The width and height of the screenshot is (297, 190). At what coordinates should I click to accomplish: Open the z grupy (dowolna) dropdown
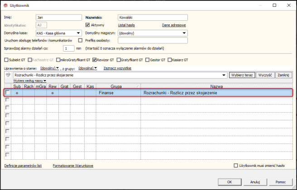point(88,68)
